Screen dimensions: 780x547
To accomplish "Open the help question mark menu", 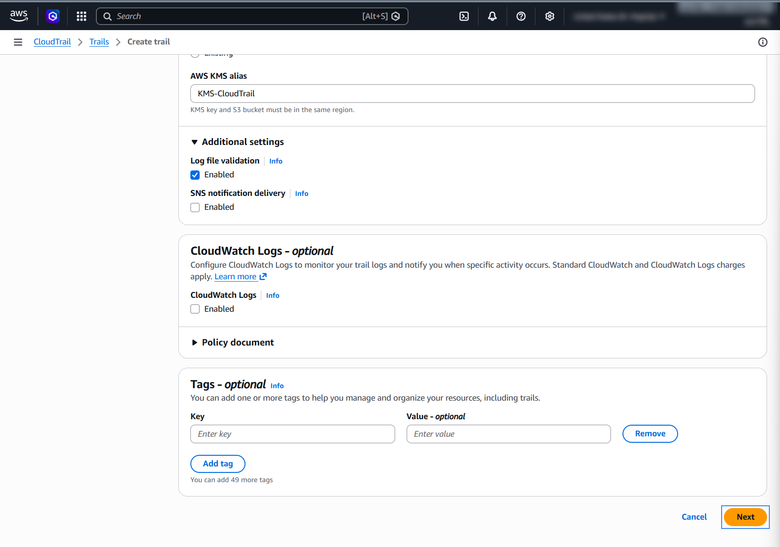I will coord(521,16).
